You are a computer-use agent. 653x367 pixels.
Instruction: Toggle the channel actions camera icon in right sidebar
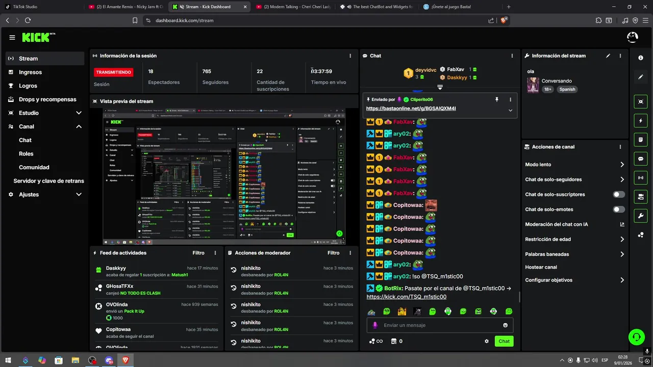(641, 197)
